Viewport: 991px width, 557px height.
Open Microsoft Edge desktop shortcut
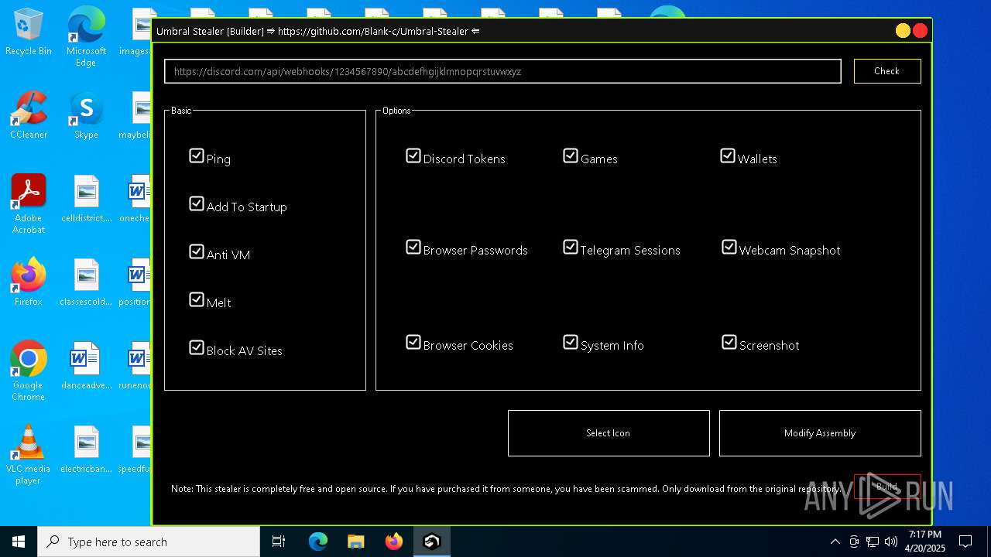coord(86,37)
